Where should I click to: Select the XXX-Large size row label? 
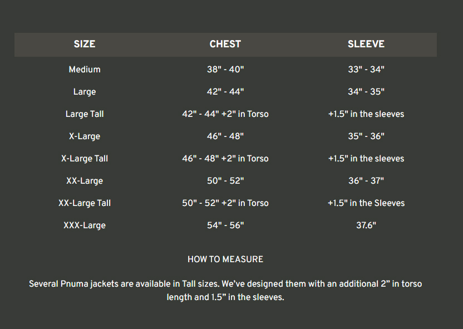[x=85, y=225]
